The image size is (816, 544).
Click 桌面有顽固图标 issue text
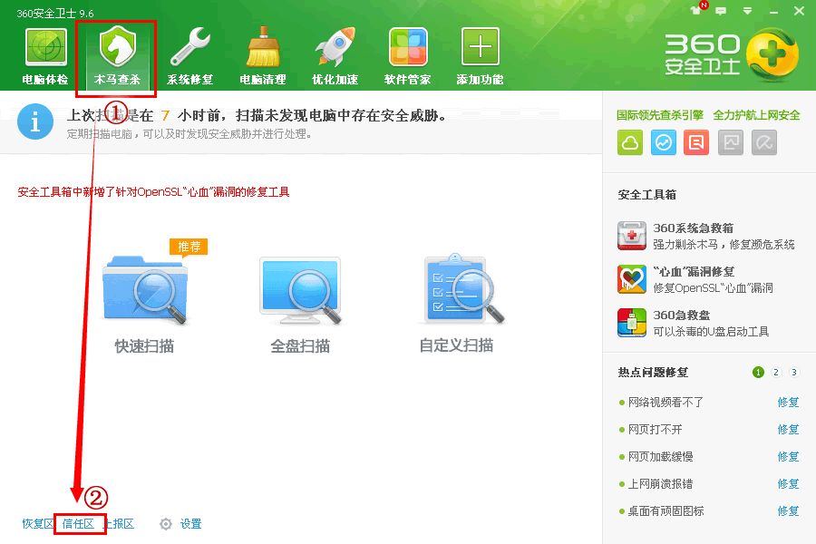click(665, 511)
